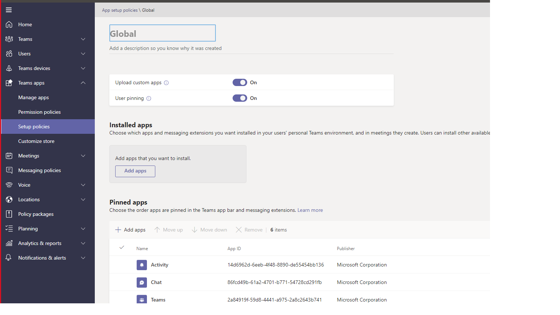Image resolution: width=560 pixels, height=315 pixels.
Task: Click the Global policy name field
Action: [163, 33]
